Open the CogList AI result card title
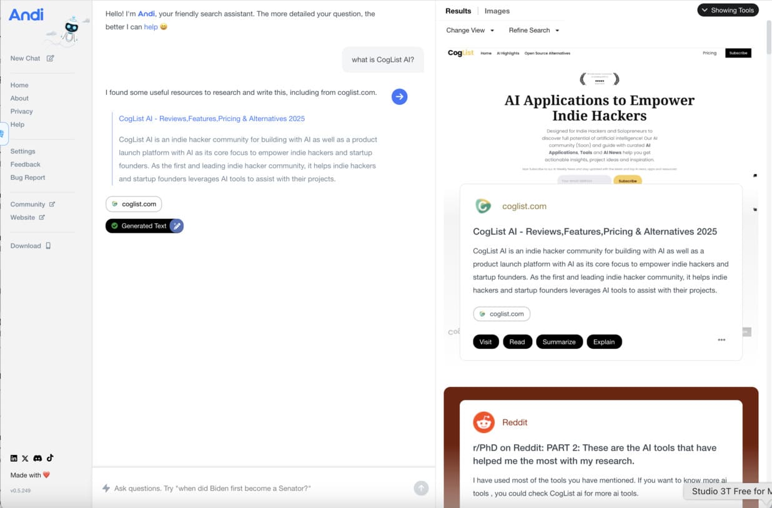This screenshot has height=508, width=772. 595,232
